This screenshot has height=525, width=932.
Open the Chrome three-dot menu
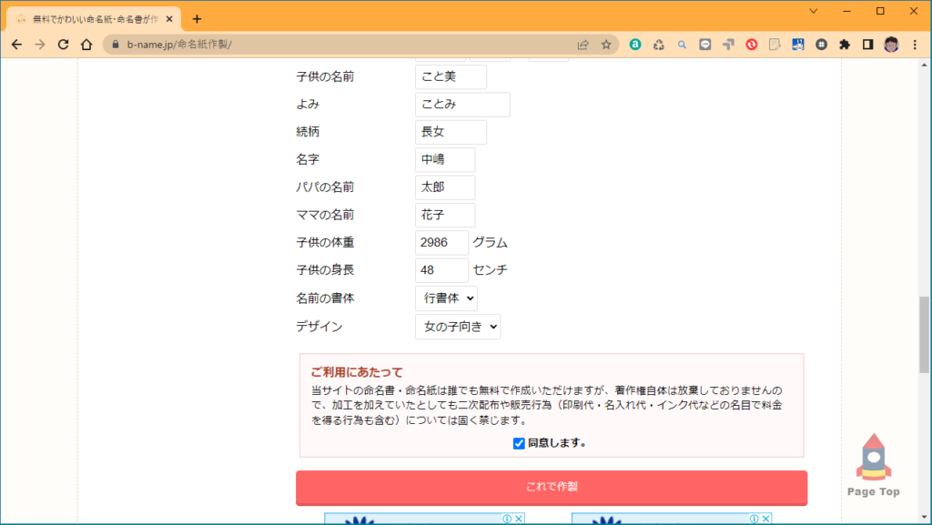915,44
